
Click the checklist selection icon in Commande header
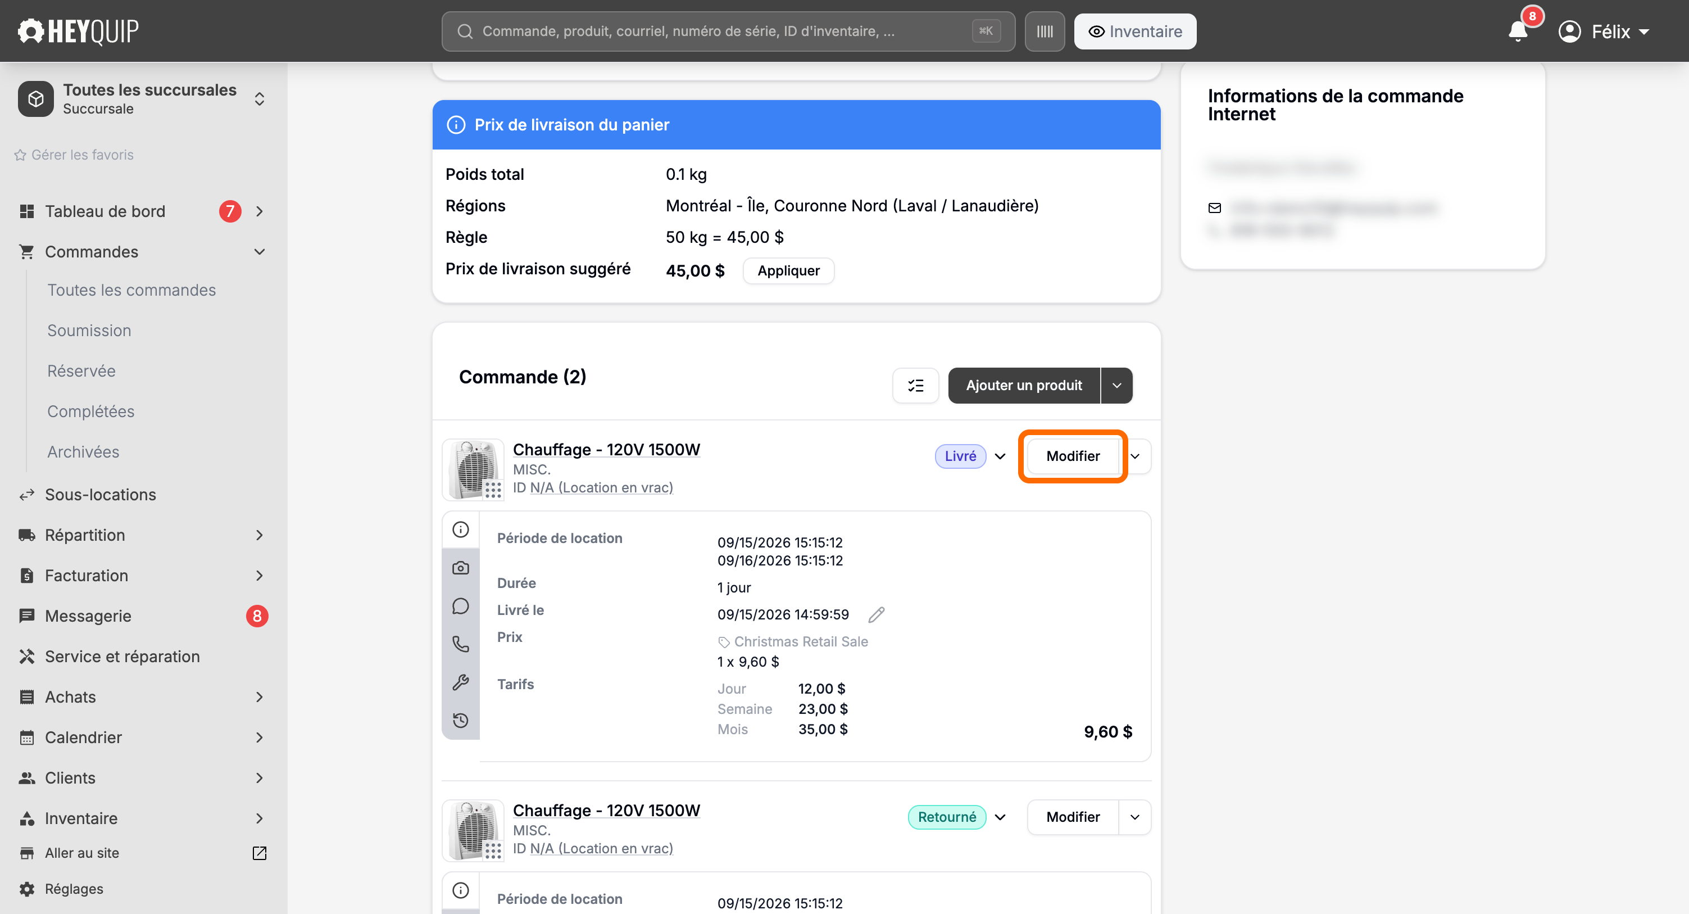click(915, 385)
